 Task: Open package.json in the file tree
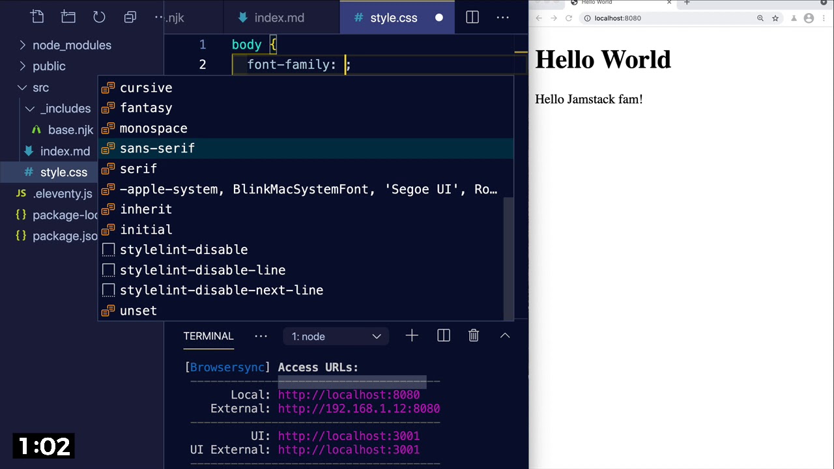click(56, 236)
